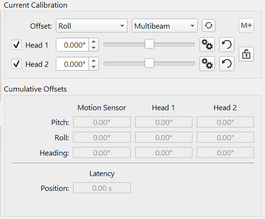Click the Position latency field
Viewport: 265px width, 219px height.
(x=102, y=188)
